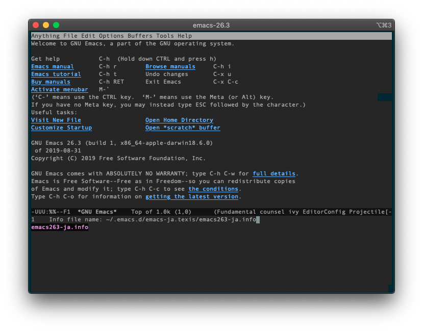
Task: Click ivy in the mode line
Action: click(294, 212)
